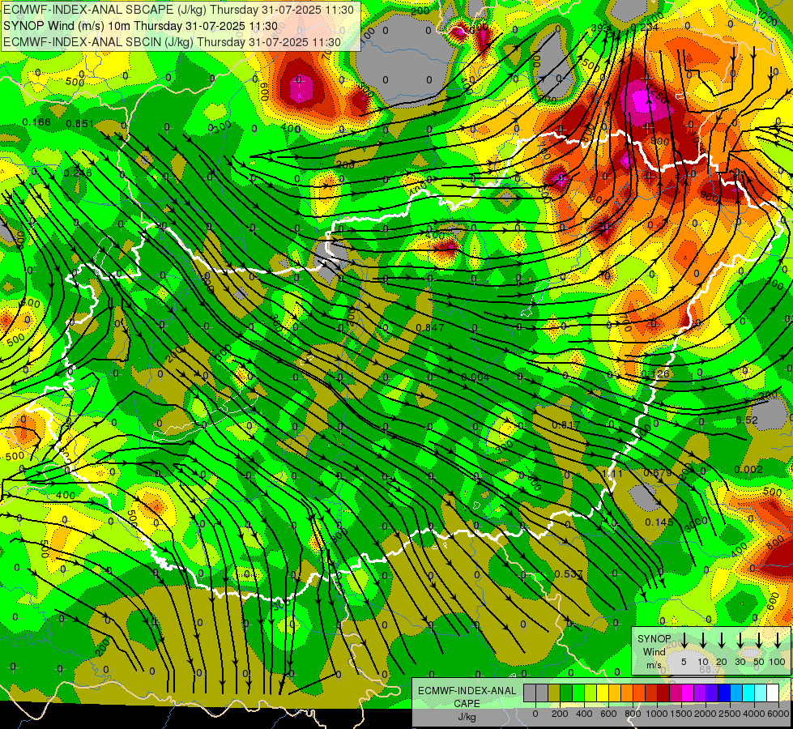The image size is (793, 729).
Task: Click the 10 m/s wind arrow in legend
Action: tap(703, 641)
